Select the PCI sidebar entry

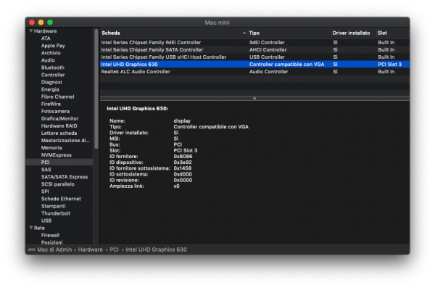pyautogui.click(x=59, y=162)
